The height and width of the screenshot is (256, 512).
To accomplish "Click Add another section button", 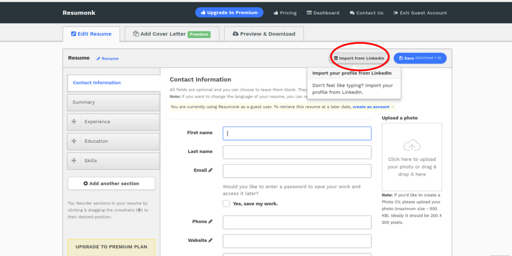I will tap(111, 183).
